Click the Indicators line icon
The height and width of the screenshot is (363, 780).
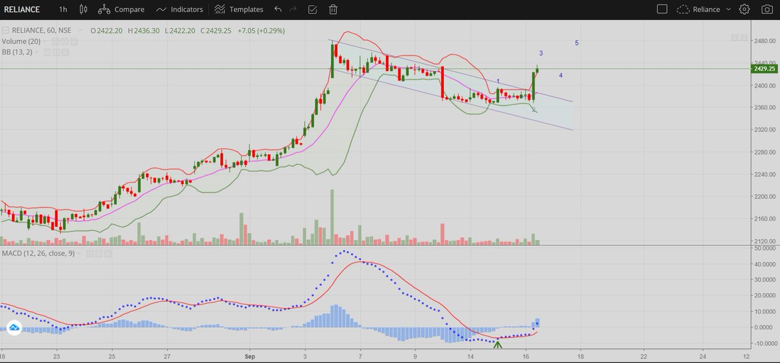pyautogui.click(x=161, y=9)
